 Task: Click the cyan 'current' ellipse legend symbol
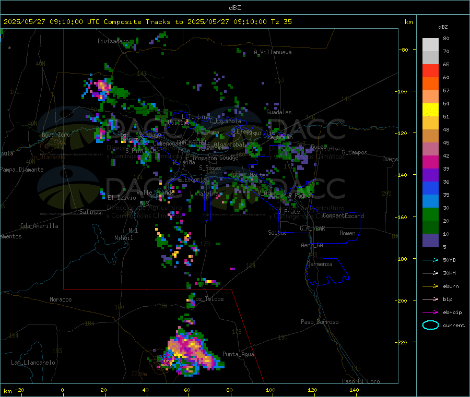430,325
